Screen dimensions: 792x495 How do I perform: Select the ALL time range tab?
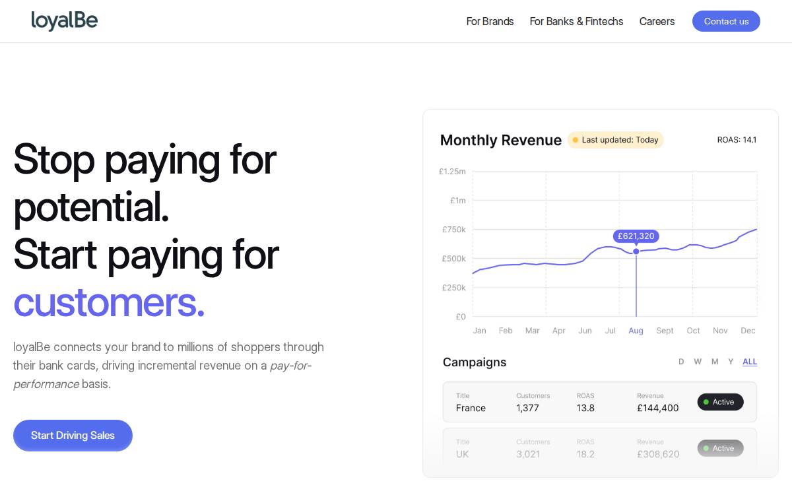(750, 362)
